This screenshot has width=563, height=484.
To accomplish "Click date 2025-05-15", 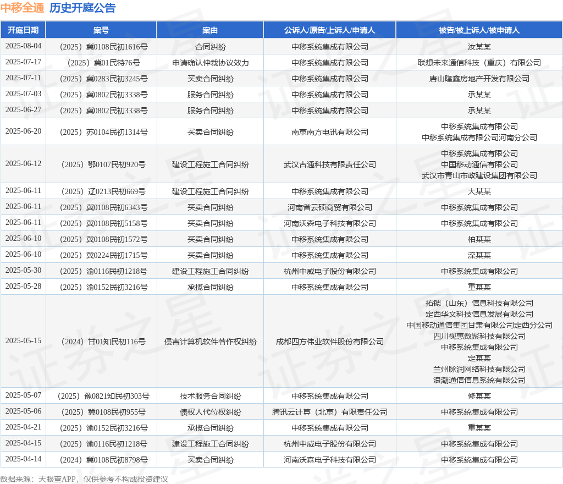I will (x=23, y=341).
